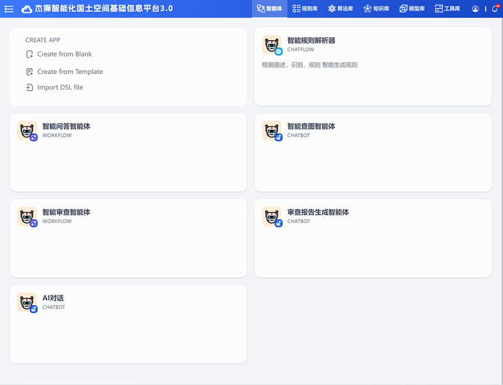Open the notification bell
The width and height of the screenshot is (503, 385).
click(x=495, y=9)
